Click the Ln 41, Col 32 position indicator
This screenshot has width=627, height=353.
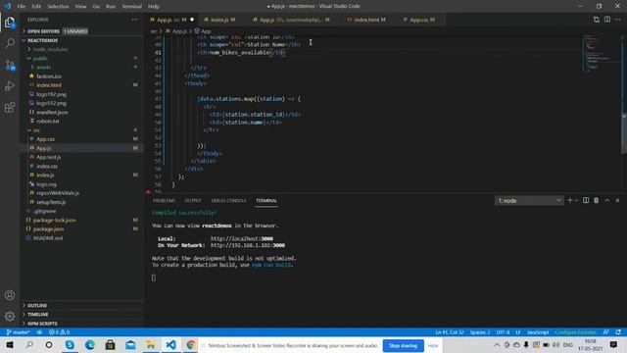tap(450, 332)
